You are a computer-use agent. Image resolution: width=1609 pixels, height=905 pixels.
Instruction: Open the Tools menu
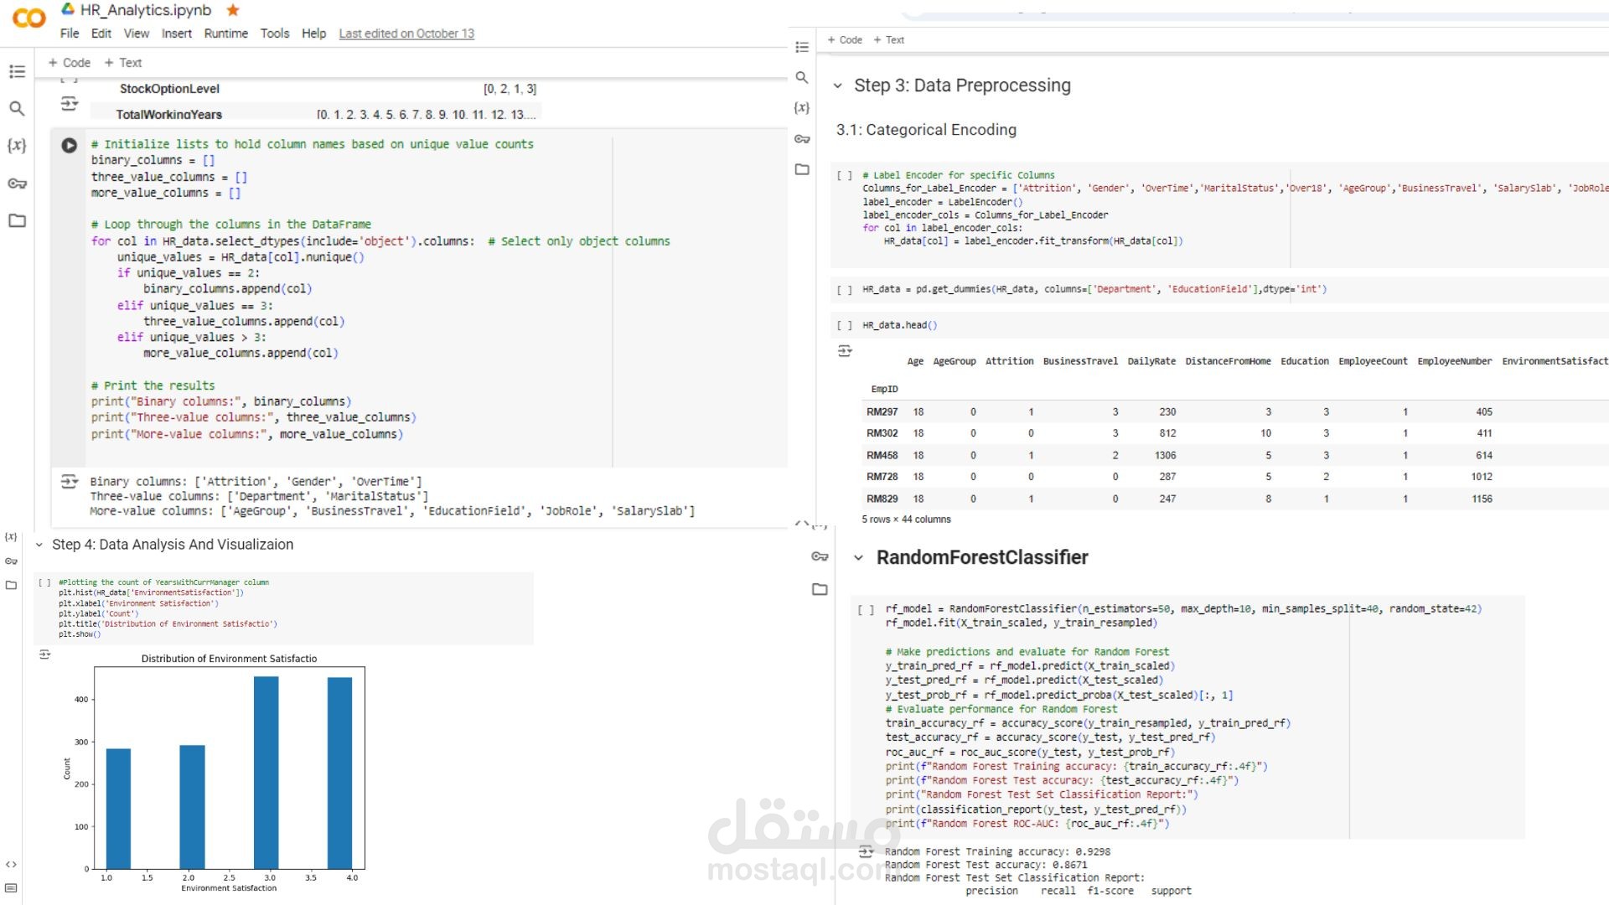coord(275,34)
